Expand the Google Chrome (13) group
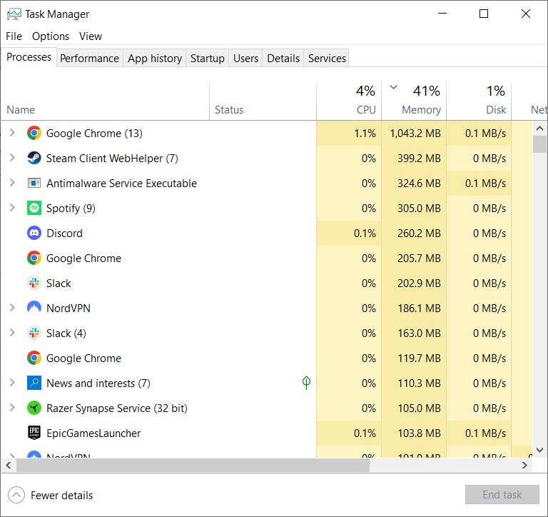This screenshot has width=548, height=517. click(12, 133)
